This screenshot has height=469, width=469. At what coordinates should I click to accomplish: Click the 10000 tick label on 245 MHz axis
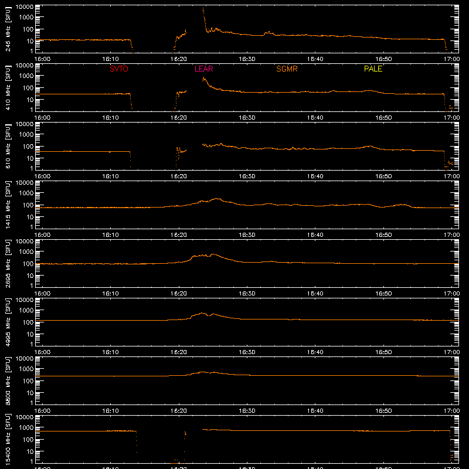pos(25,7)
